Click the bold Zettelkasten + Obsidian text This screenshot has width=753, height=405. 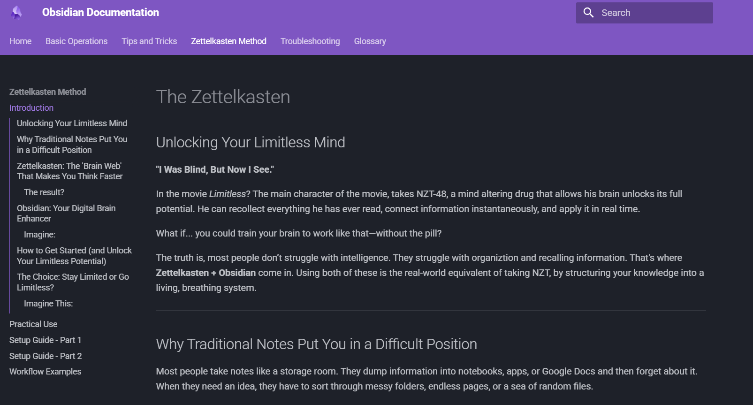pyautogui.click(x=206, y=273)
